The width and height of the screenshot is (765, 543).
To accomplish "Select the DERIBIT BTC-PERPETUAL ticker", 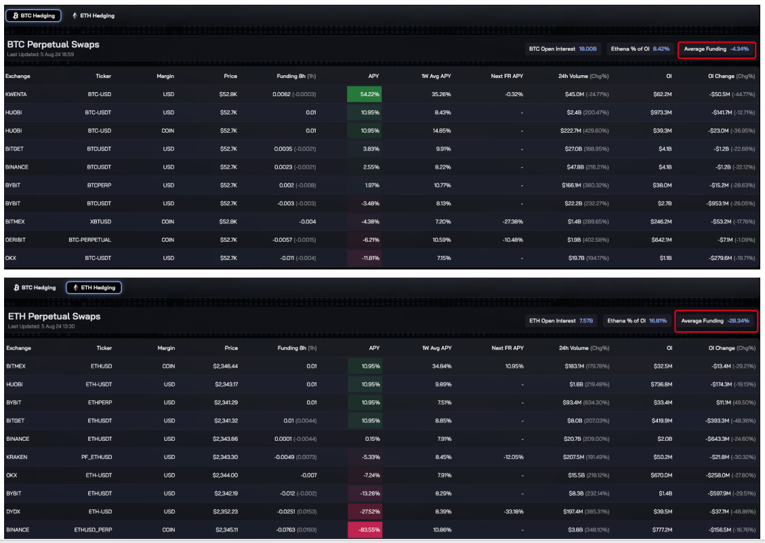I will pos(89,240).
